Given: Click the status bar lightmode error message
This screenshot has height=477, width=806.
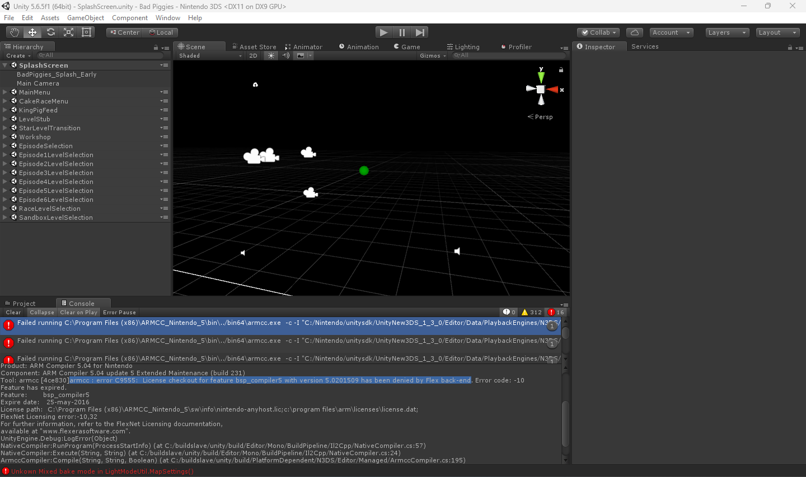Looking at the screenshot, I should click(102, 471).
